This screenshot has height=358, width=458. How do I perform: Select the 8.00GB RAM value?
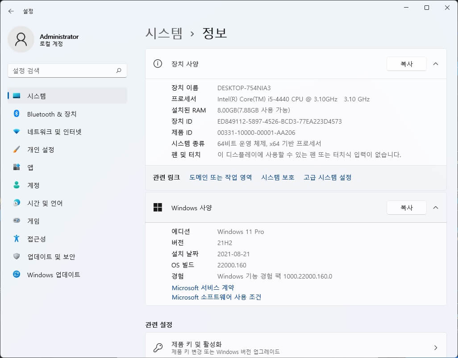pyautogui.click(x=254, y=110)
